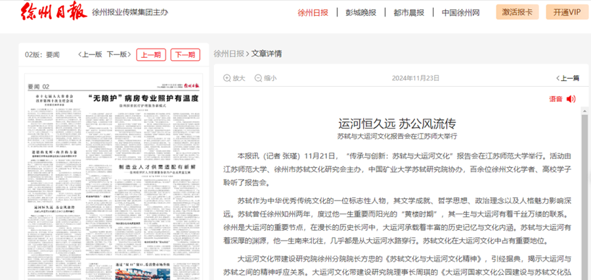Go to previous page with 上一版
Viewport: 591px width, 280px height.
coord(90,55)
